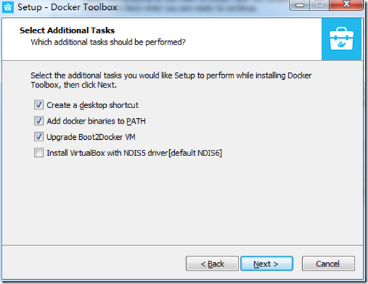Click the 'Install VirtualBox with NDIS5 driver' label
The height and width of the screenshot is (284, 368).
coord(134,153)
